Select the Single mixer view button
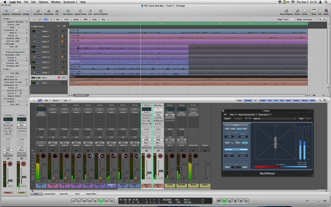This screenshot has width=331, height=207. tap(239, 100)
